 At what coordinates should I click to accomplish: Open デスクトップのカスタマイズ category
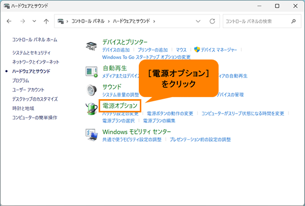[x=35, y=99]
